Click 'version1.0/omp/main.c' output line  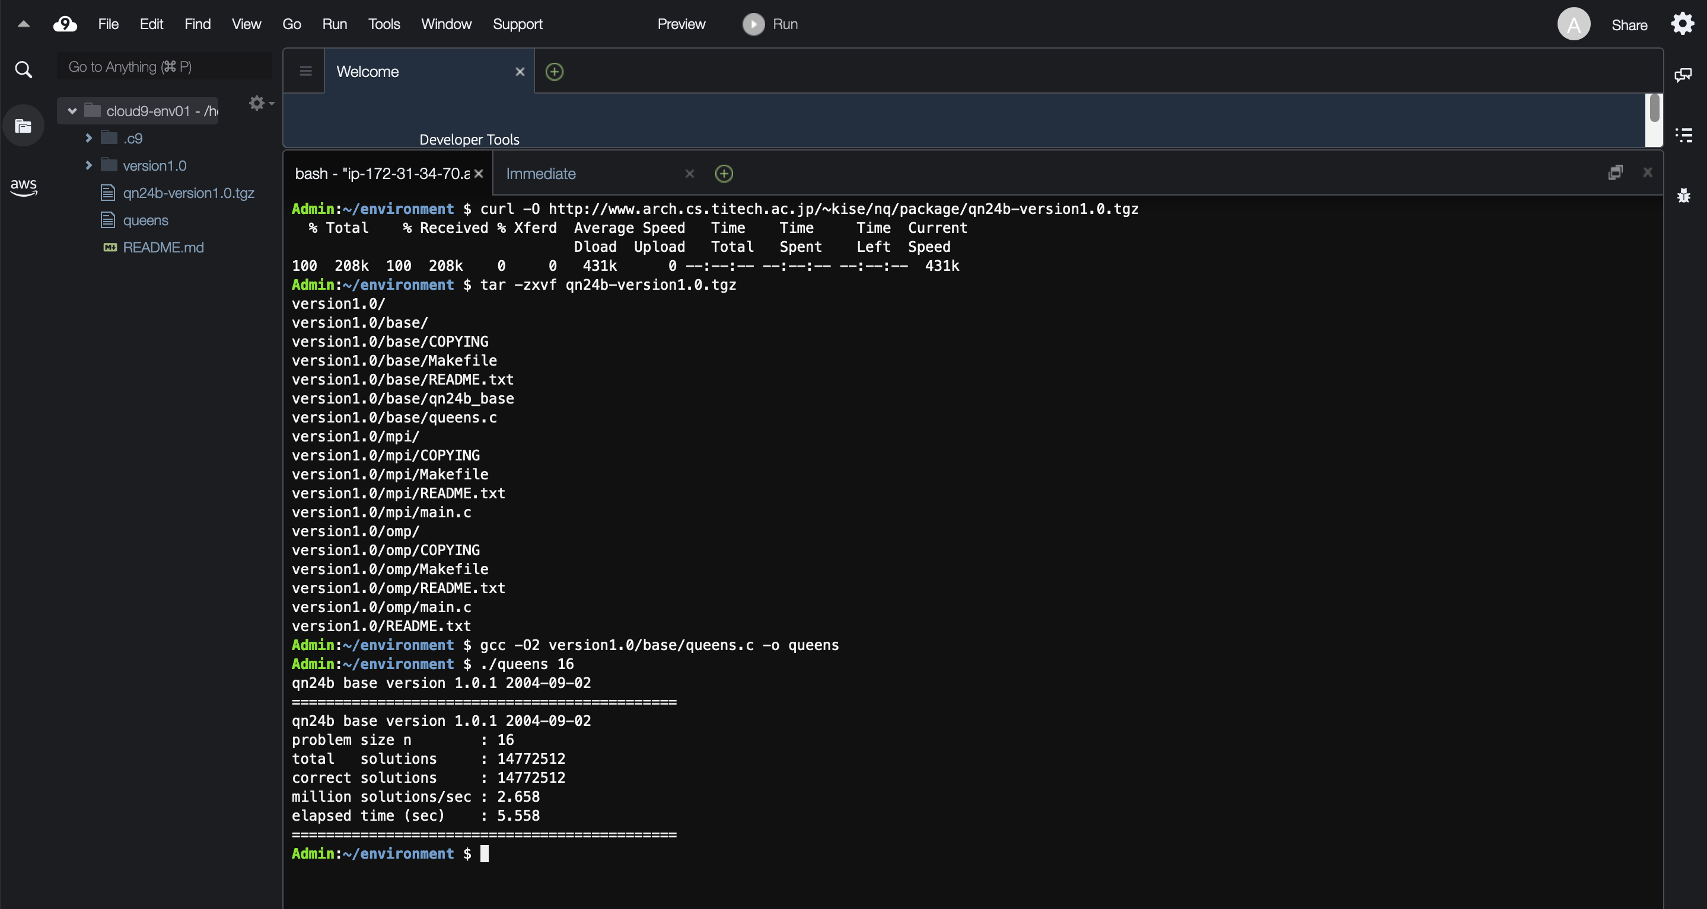[x=381, y=607]
